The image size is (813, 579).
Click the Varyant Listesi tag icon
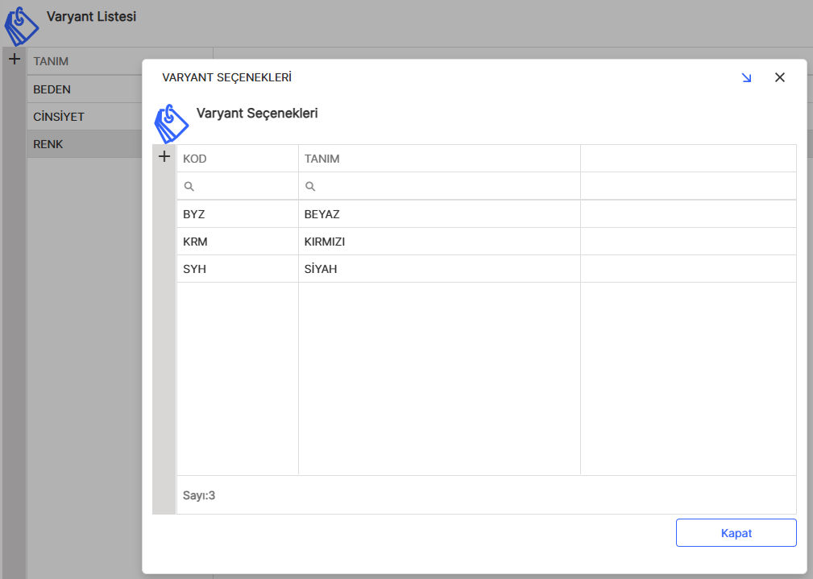pos(21,26)
